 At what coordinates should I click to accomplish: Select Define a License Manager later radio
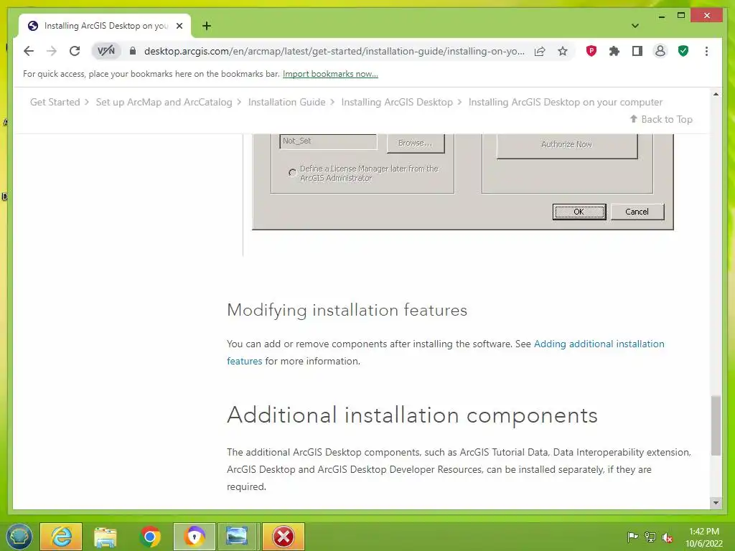(293, 173)
